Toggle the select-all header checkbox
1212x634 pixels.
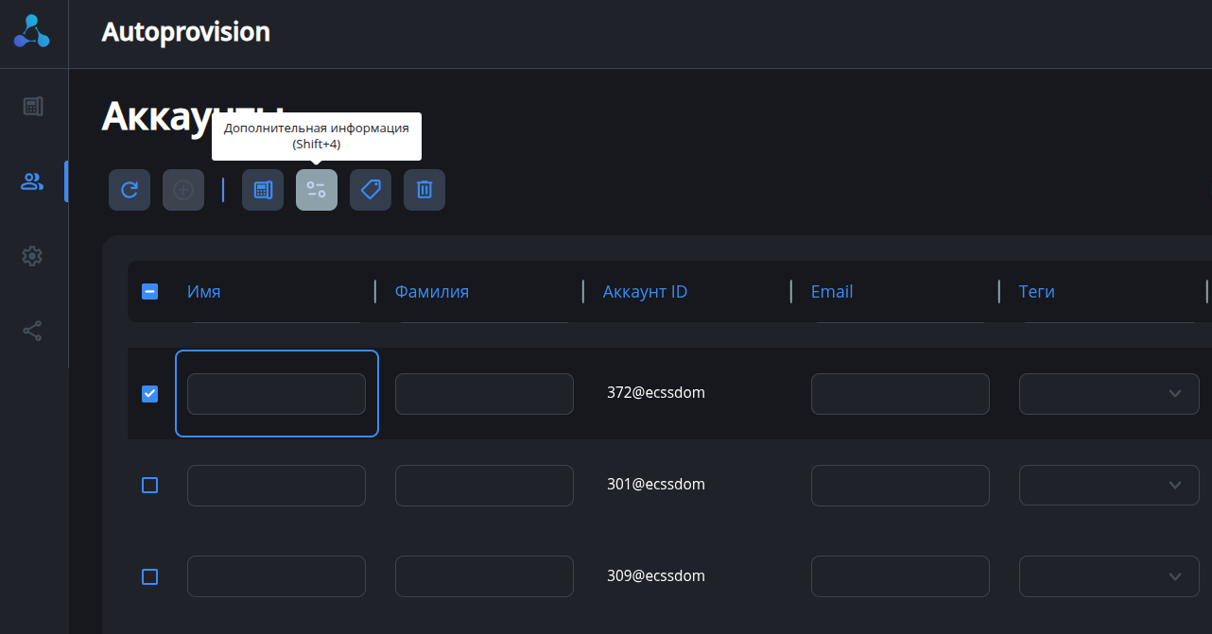(149, 292)
